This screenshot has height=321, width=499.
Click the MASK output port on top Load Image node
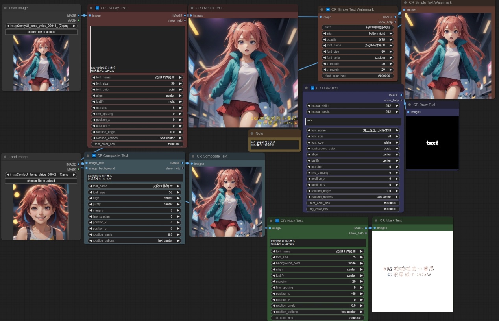point(79,20)
